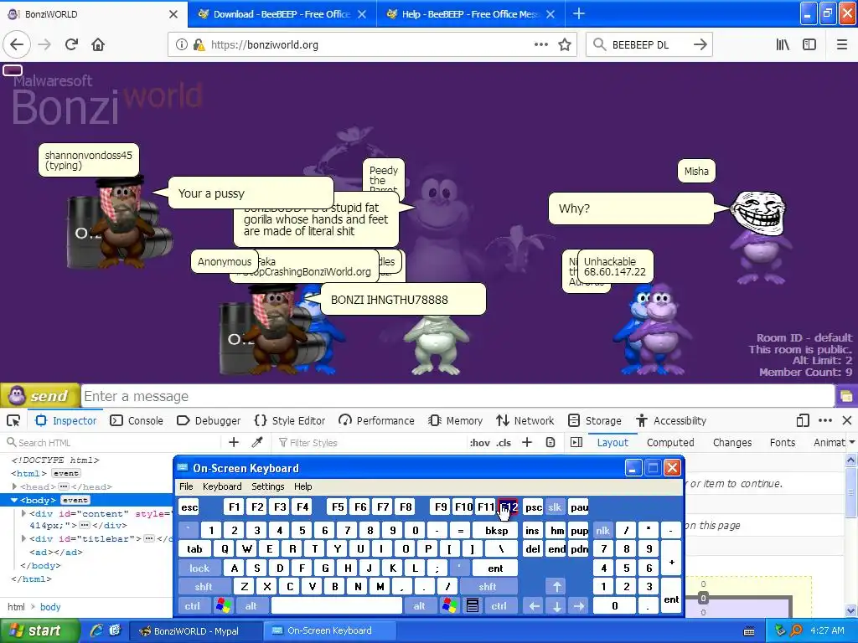This screenshot has height=643, width=858.
Task: Go back with the browser back arrow
Action: [17, 45]
